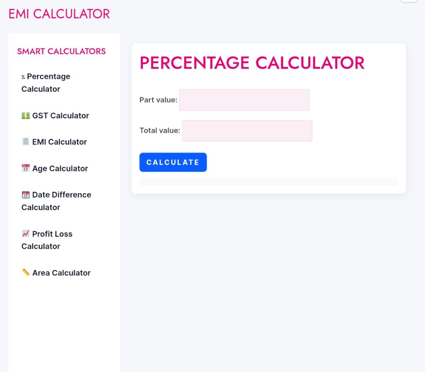The height and width of the screenshot is (372, 425).
Task: Focus the Part value input field
Action: [244, 100]
